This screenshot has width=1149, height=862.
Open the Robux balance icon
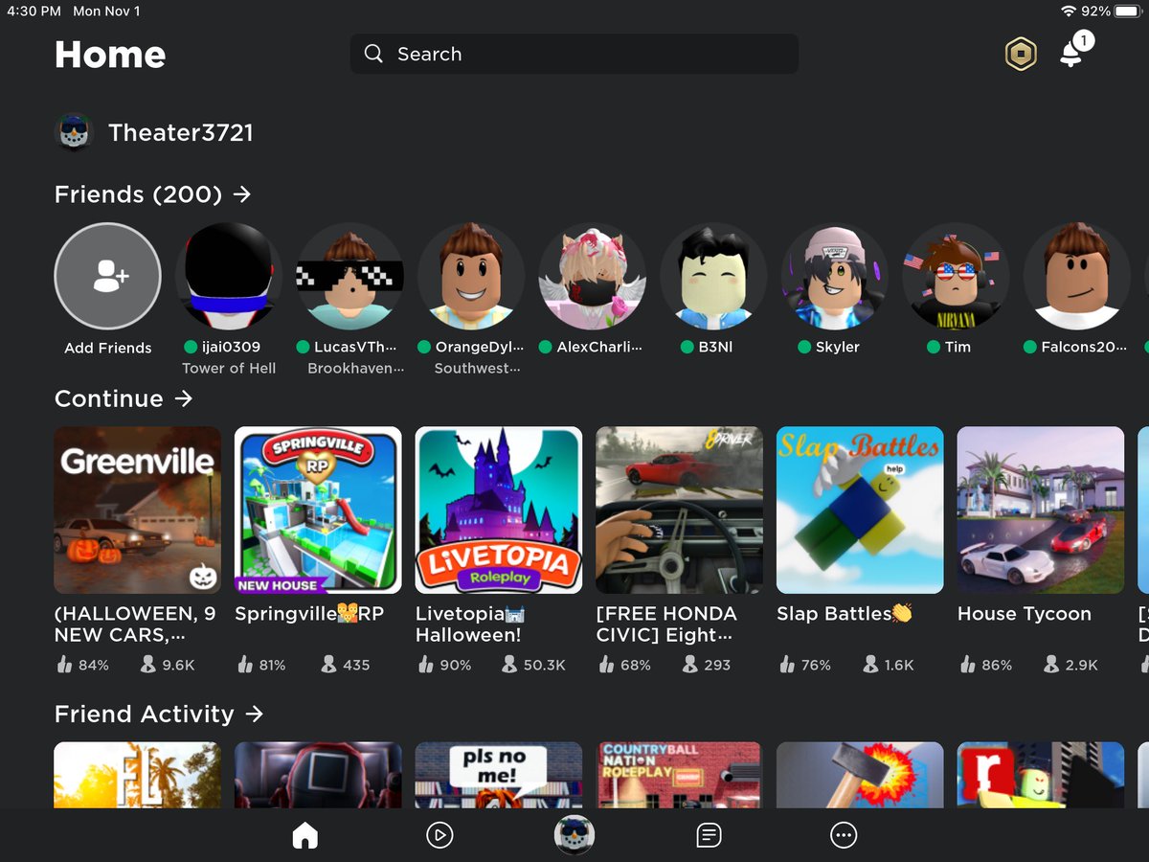(1021, 55)
